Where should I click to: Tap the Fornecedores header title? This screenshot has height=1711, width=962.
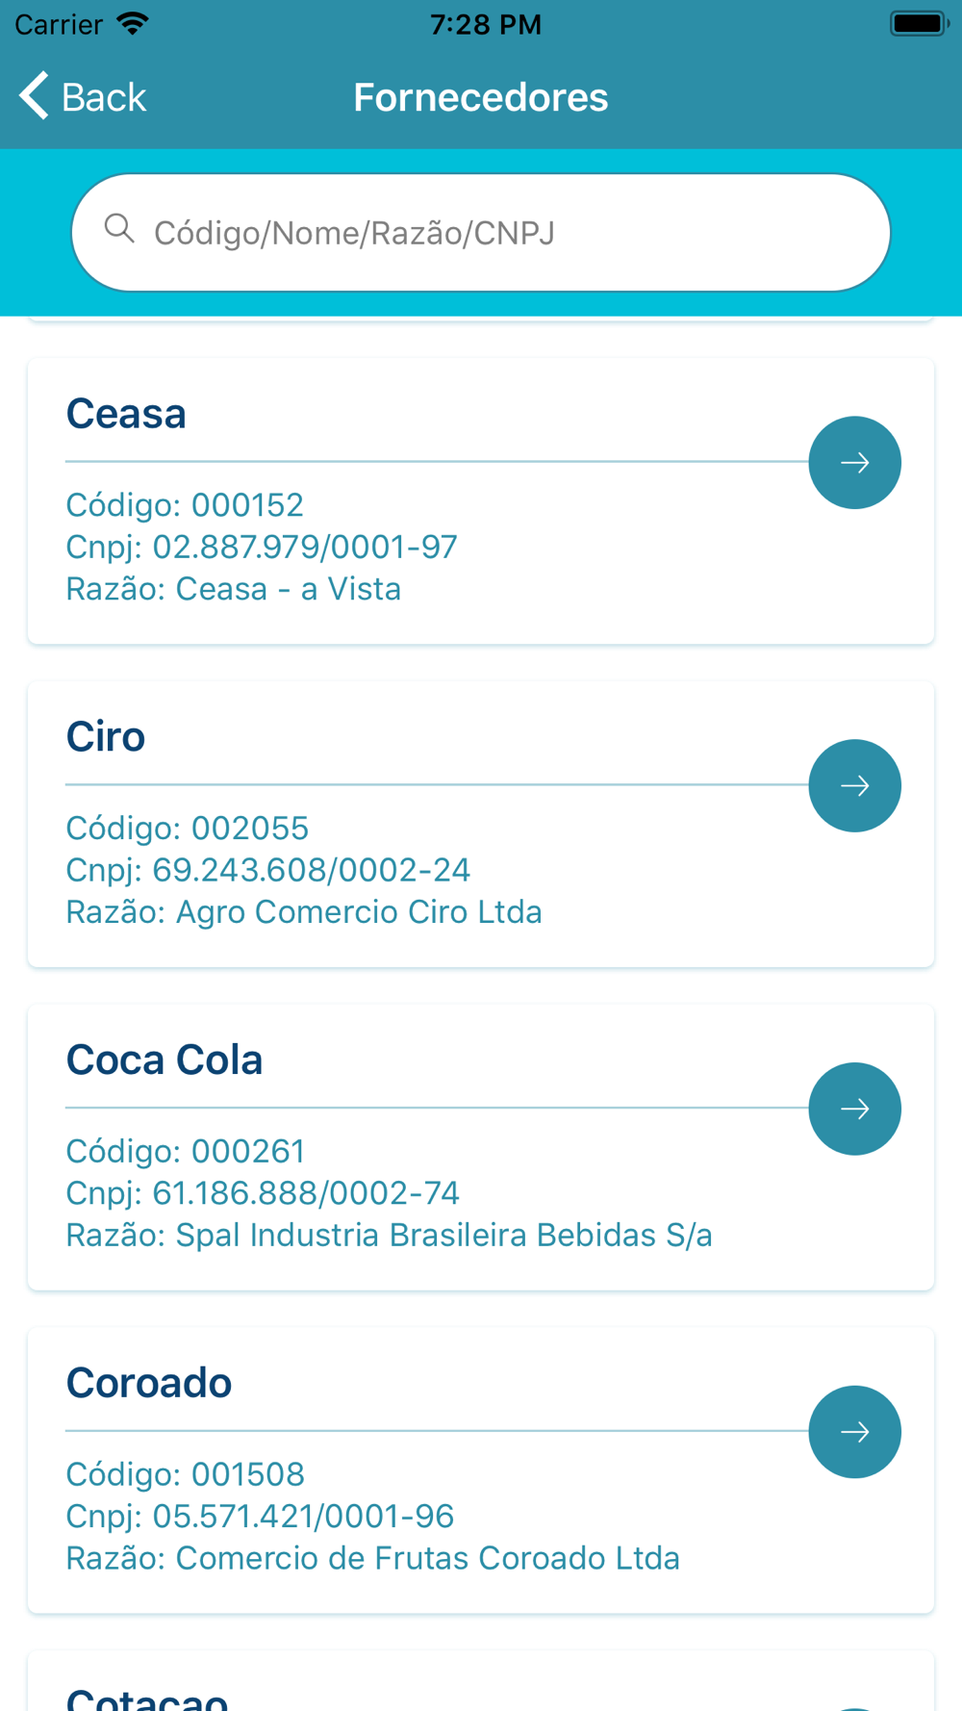coord(481,97)
